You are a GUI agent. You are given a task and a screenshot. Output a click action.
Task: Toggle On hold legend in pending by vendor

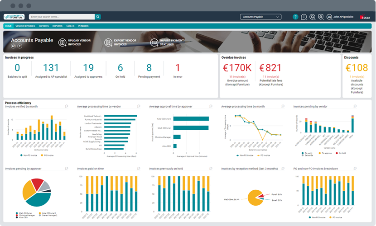(x=341, y=153)
